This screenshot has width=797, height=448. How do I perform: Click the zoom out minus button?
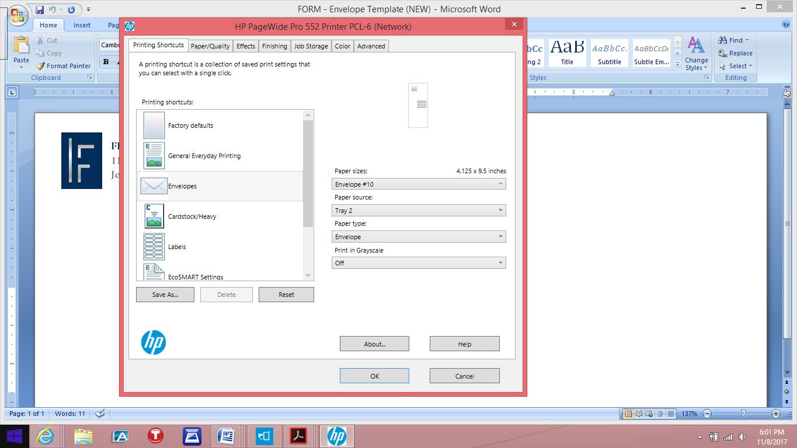tap(707, 414)
